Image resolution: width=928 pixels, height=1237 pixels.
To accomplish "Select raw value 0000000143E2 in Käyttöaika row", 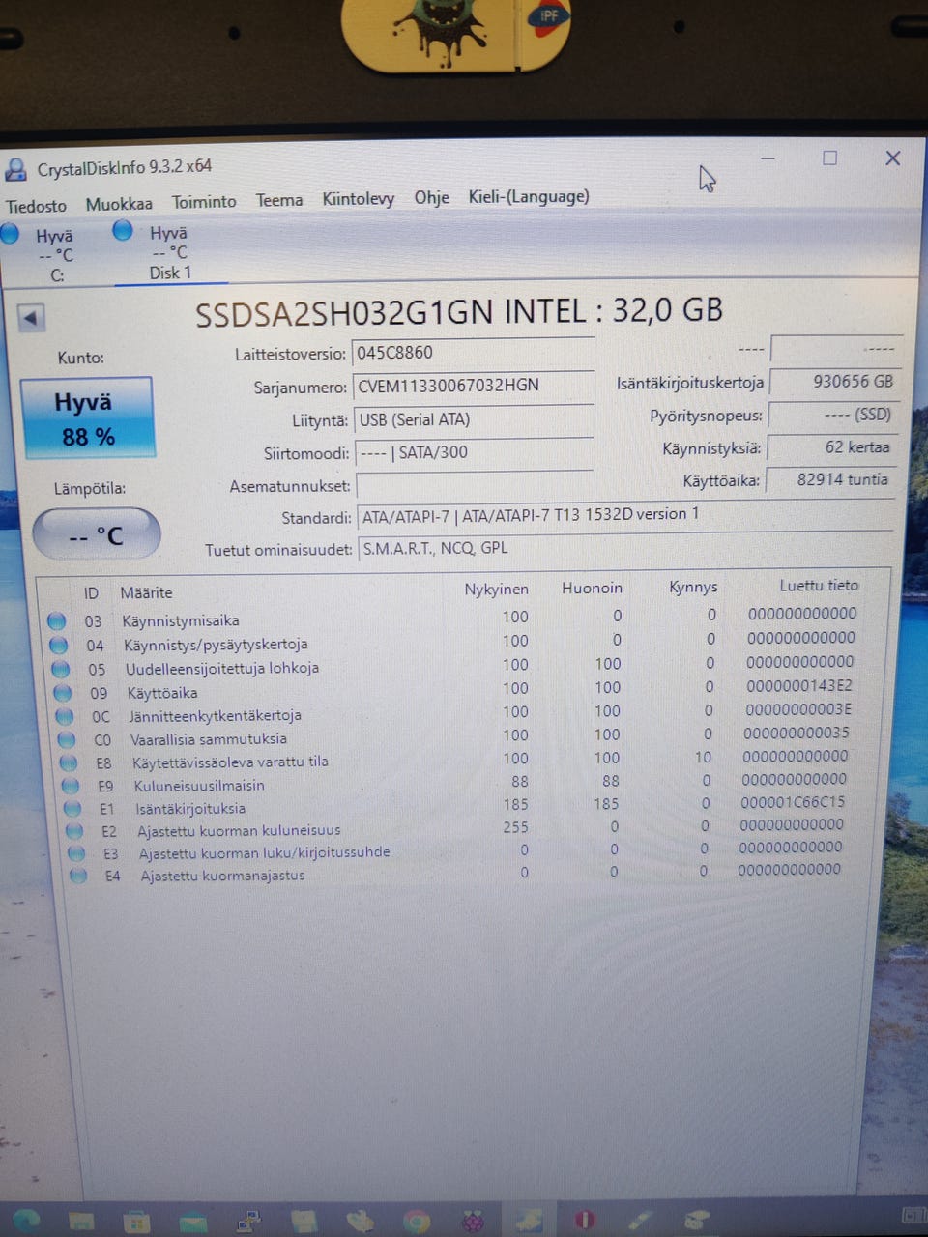I will [x=799, y=685].
